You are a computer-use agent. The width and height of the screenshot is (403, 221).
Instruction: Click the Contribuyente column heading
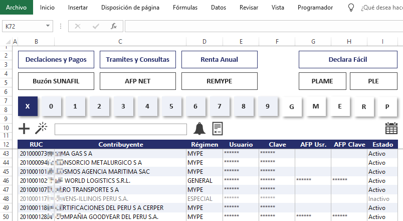click(x=121, y=145)
